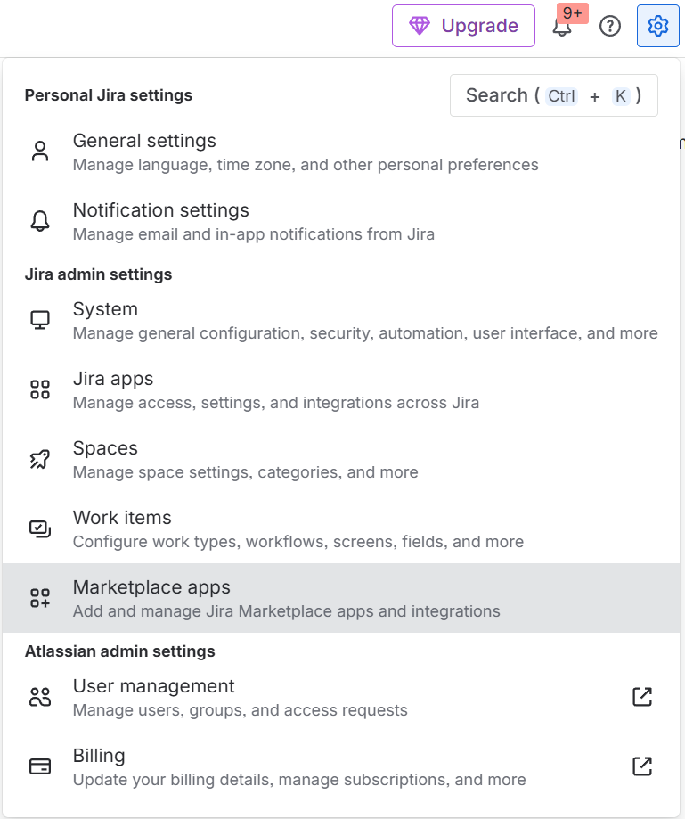
Task: Click the Ctrl key hint in Search
Action: 561,96
